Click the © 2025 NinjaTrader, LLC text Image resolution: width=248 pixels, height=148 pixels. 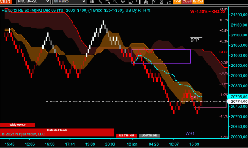[x=23, y=134]
